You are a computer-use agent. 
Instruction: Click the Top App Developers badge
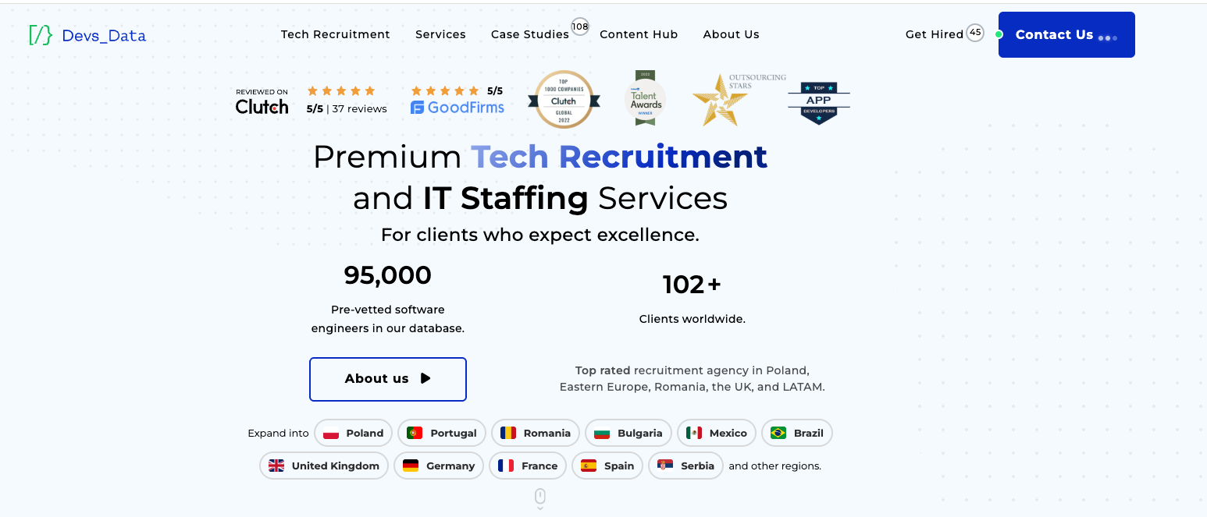(818, 103)
